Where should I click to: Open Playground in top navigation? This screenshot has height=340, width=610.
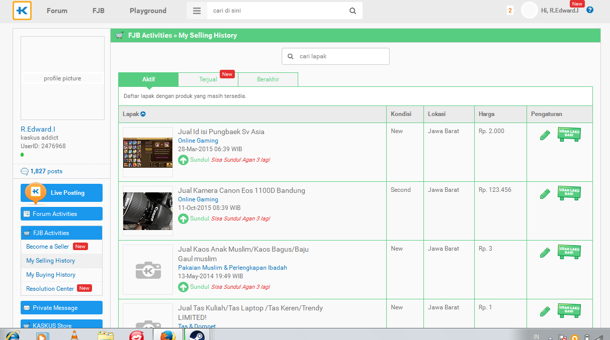pyautogui.click(x=148, y=11)
